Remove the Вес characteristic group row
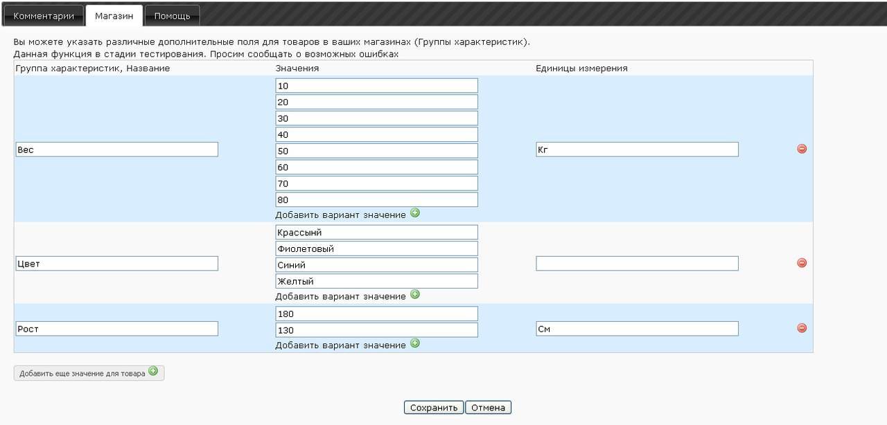887x425 pixels. coord(802,149)
